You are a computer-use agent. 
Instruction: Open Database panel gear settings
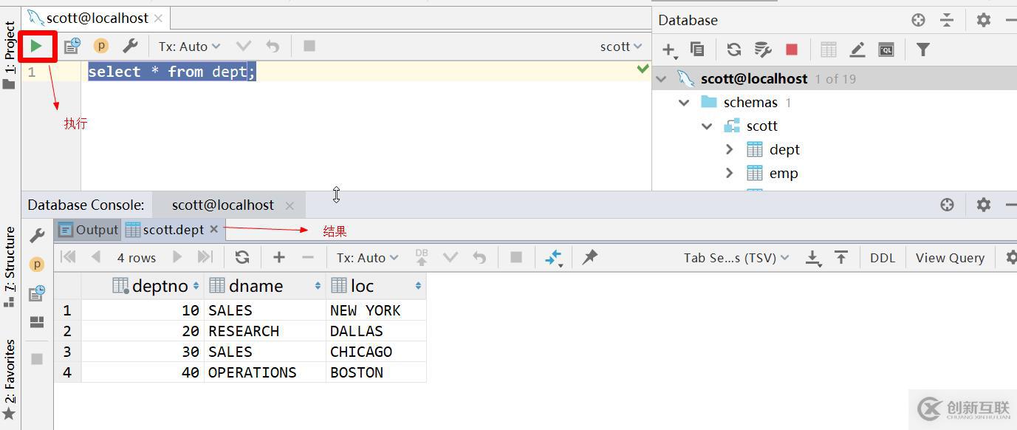click(983, 20)
